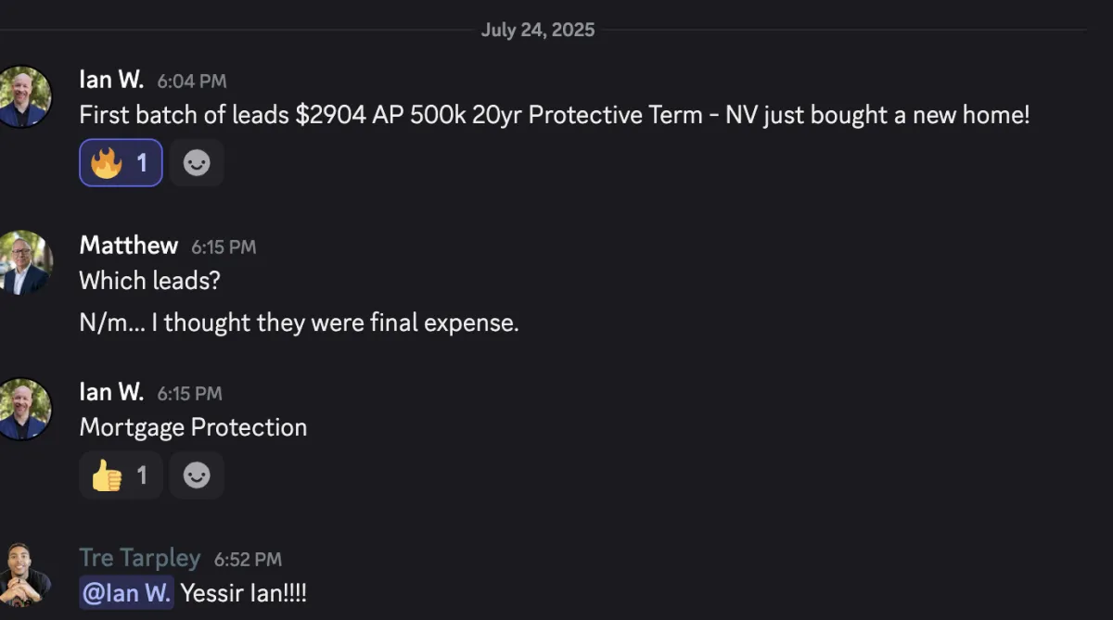Click the Ian W. username above Mortgage Protection
This screenshot has width=1113, height=620.
(111, 392)
